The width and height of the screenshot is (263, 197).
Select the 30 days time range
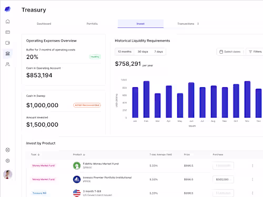click(x=143, y=51)
